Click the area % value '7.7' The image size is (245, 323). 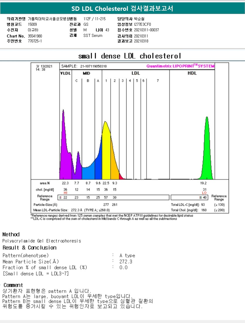click(77, 183)
